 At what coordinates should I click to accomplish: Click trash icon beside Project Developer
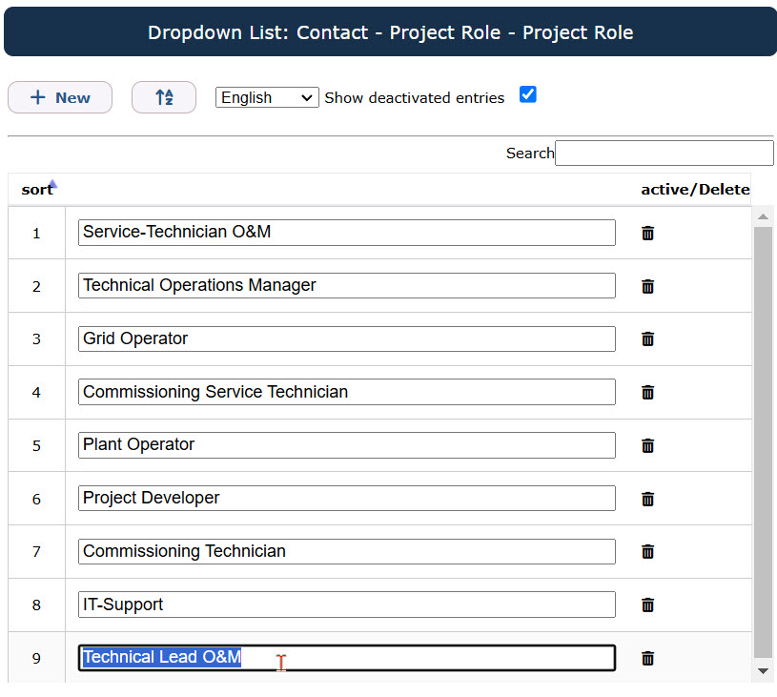coord(647,499)
